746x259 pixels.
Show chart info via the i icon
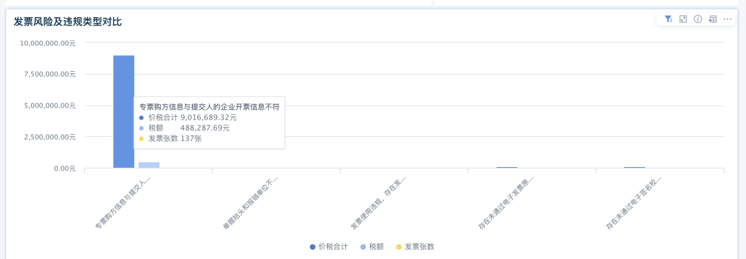click(698, 19)
